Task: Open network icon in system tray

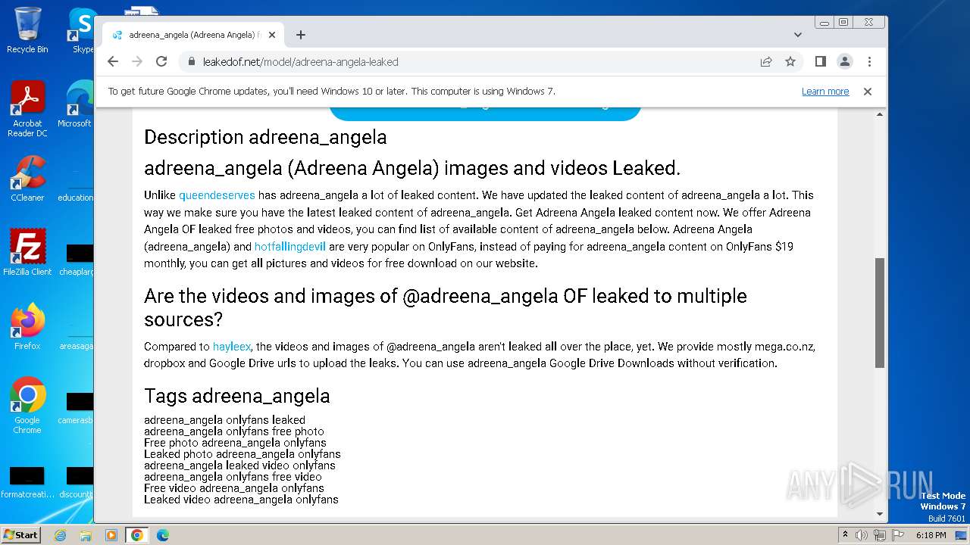Action: pyautogui.click(x=880, y=535)
